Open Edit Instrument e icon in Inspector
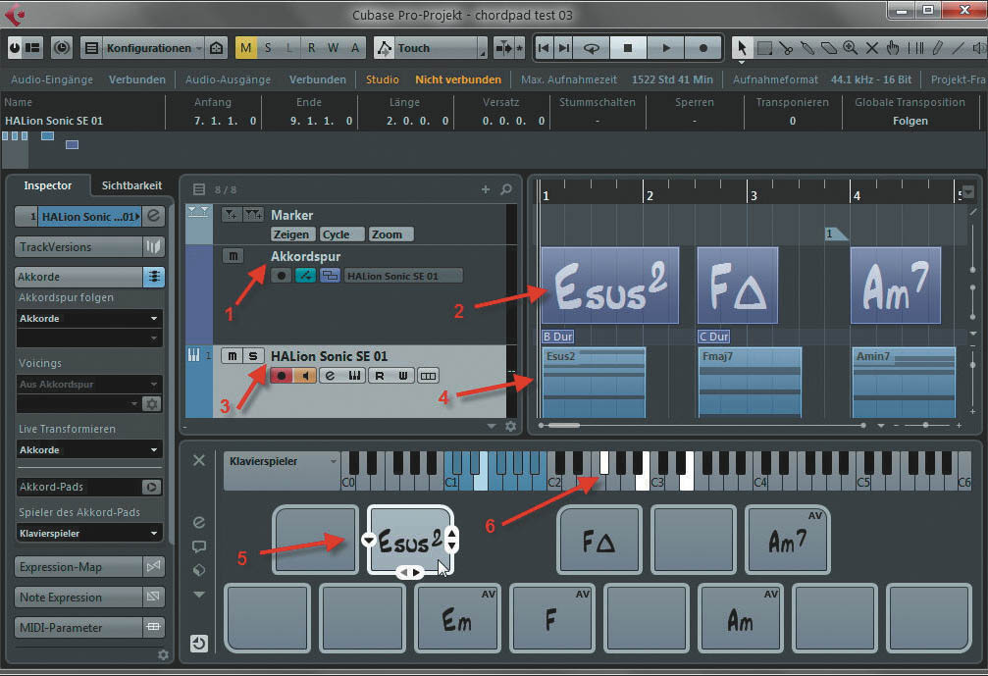The width and height of the screenshot is (988, 676). 153,216
